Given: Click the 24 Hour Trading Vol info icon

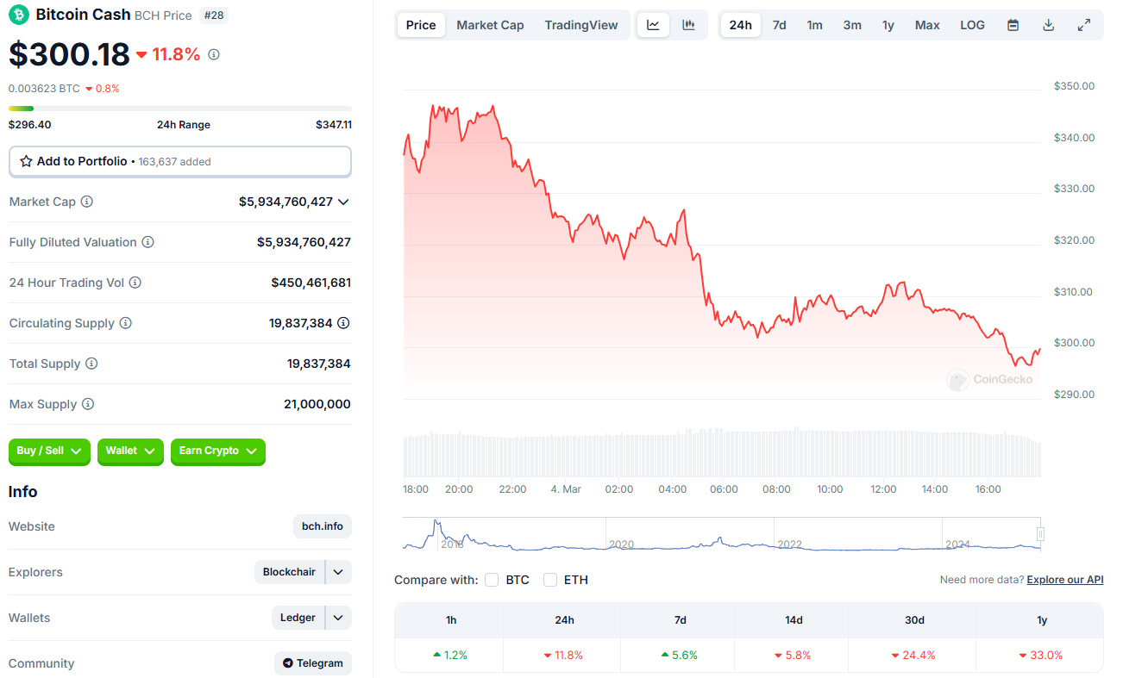Looking at the screenshot, I should click(135, 283).
